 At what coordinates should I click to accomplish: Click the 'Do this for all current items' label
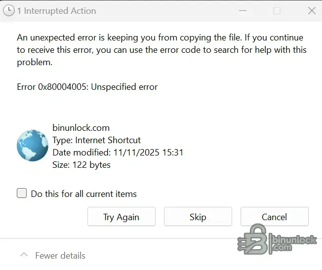click(x=83, y=194)
